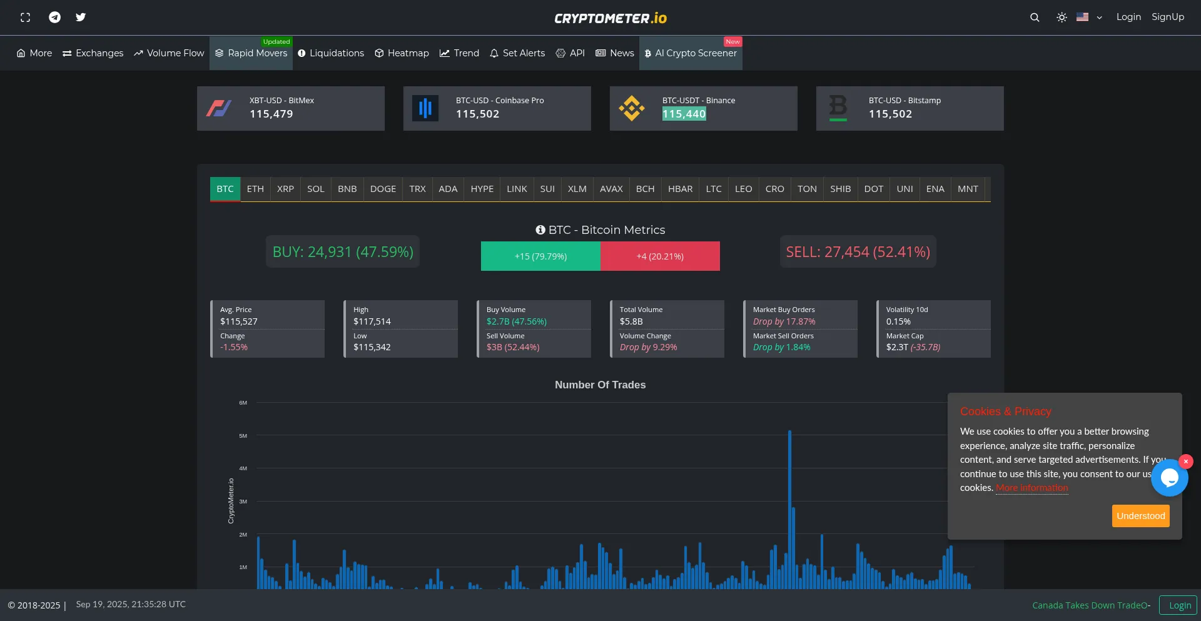1201x621 pixels.
Task: Open More information cookie link
Action: click(x=1032, y=488)
